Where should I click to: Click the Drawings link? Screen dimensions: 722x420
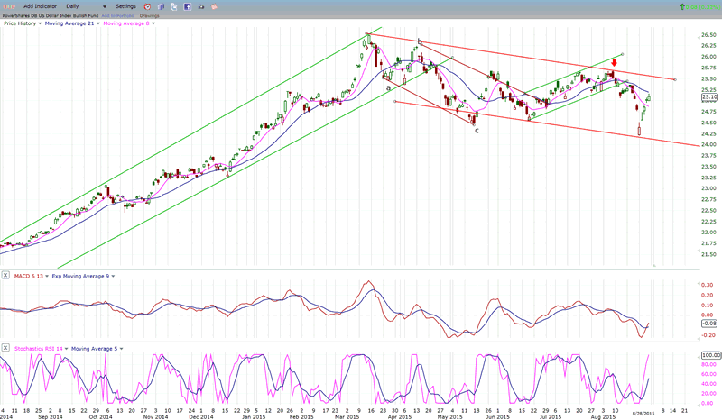pos(148,15)
